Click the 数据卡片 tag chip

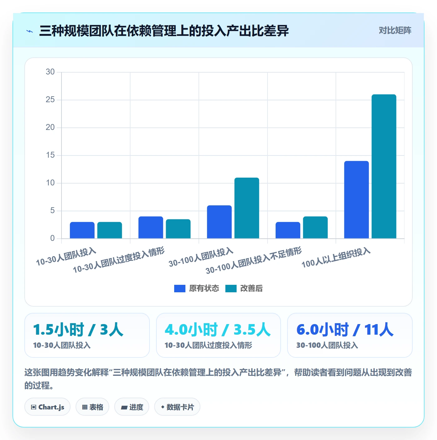pos(177,407)
